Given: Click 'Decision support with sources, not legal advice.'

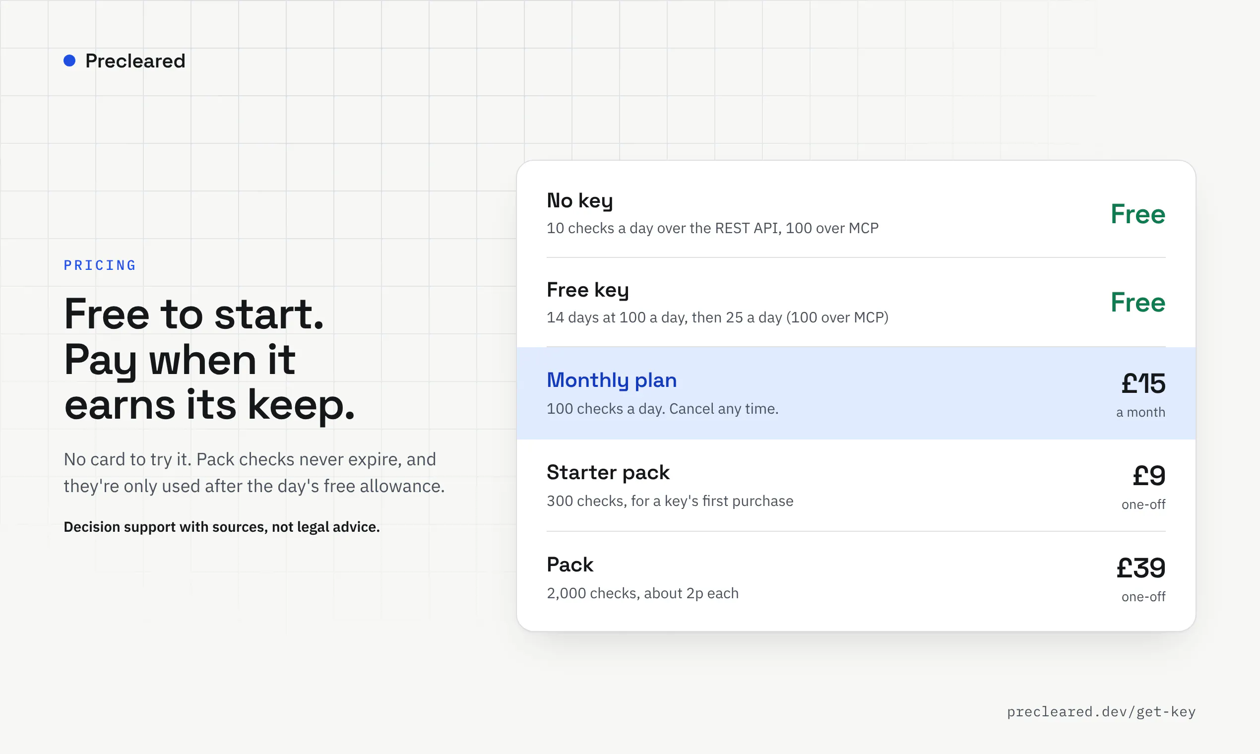Looking at the screenshot, I should pyautogui.click(x=222, y=527).
